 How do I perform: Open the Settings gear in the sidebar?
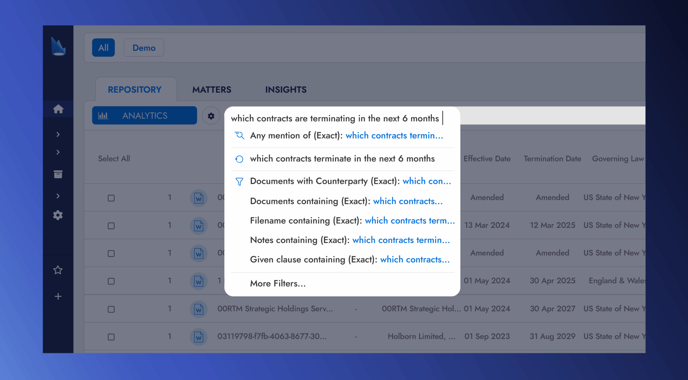click(58, 215)
